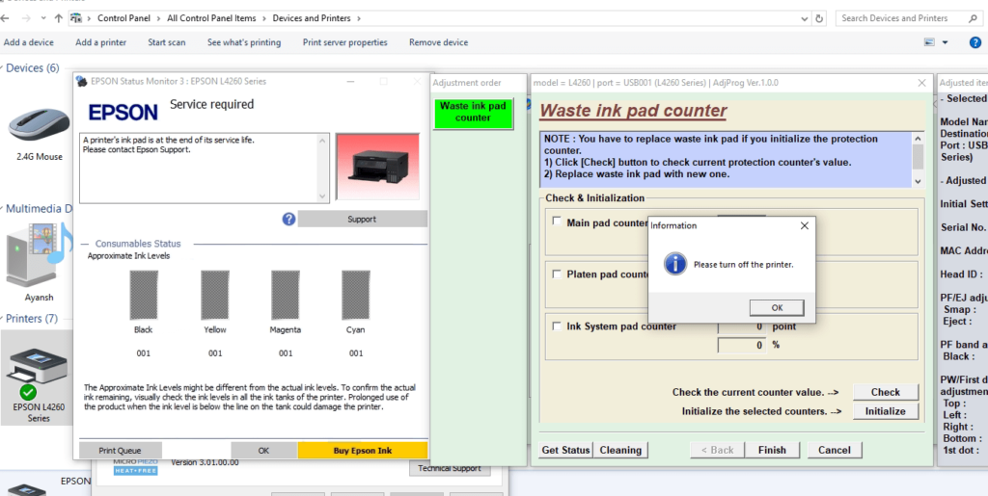The image size is (988, 496).
Task: Click the up arrow navigation button
Action: click(x=59, y=18)
